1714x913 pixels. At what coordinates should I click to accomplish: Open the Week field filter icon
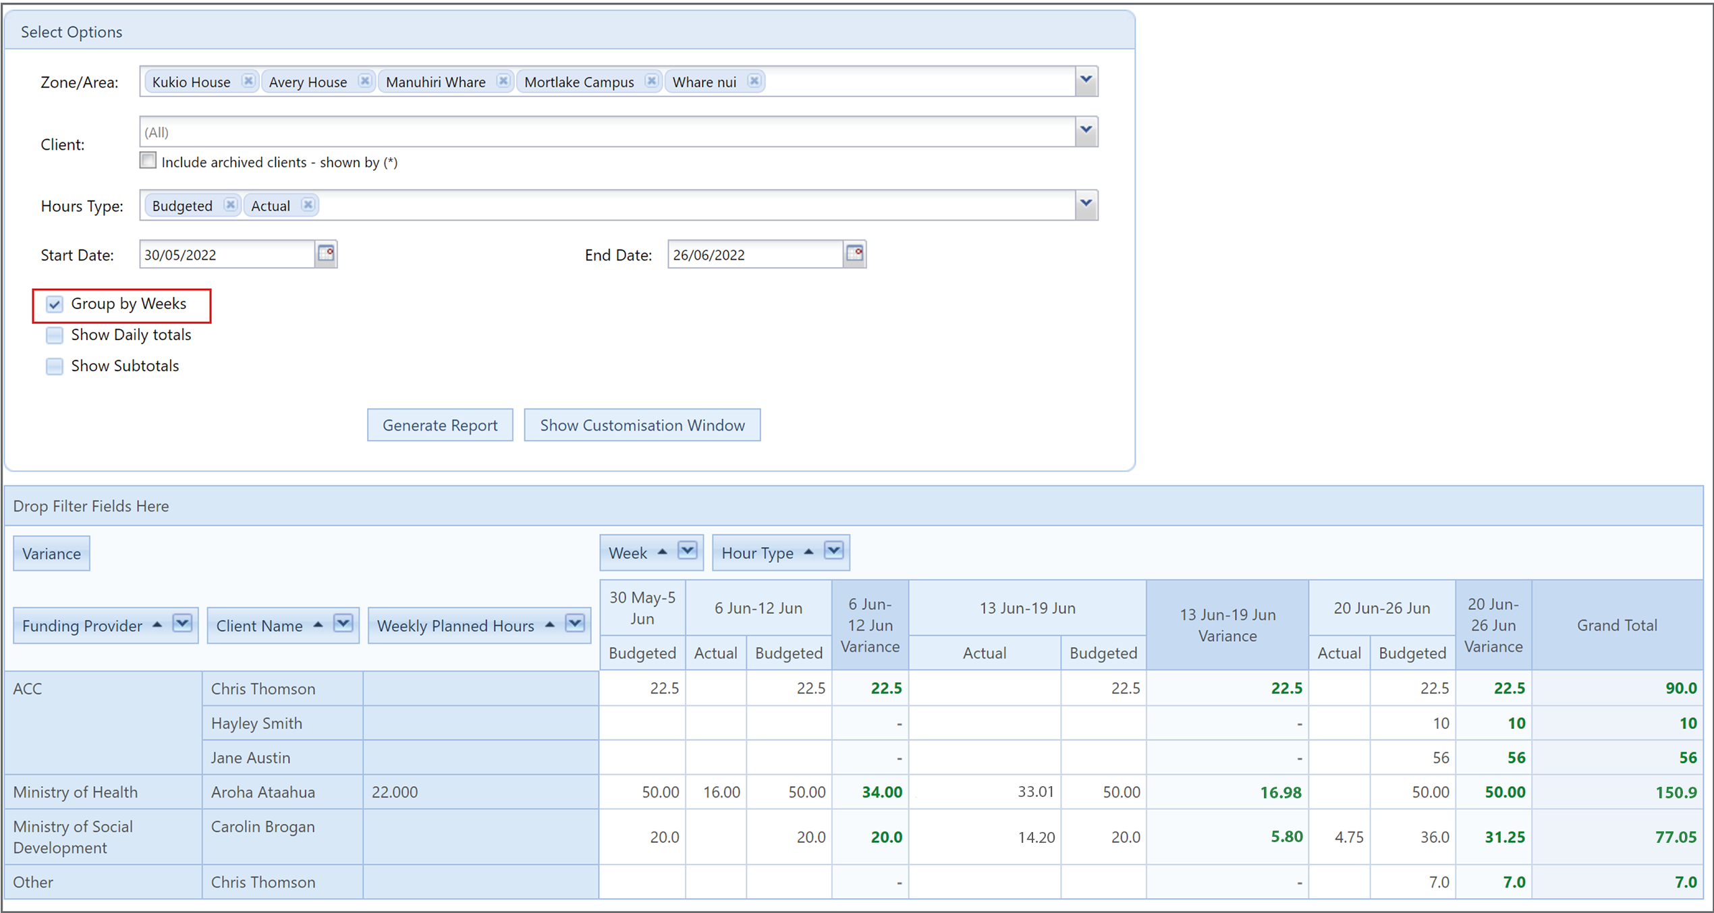click(x=687, y=551)
